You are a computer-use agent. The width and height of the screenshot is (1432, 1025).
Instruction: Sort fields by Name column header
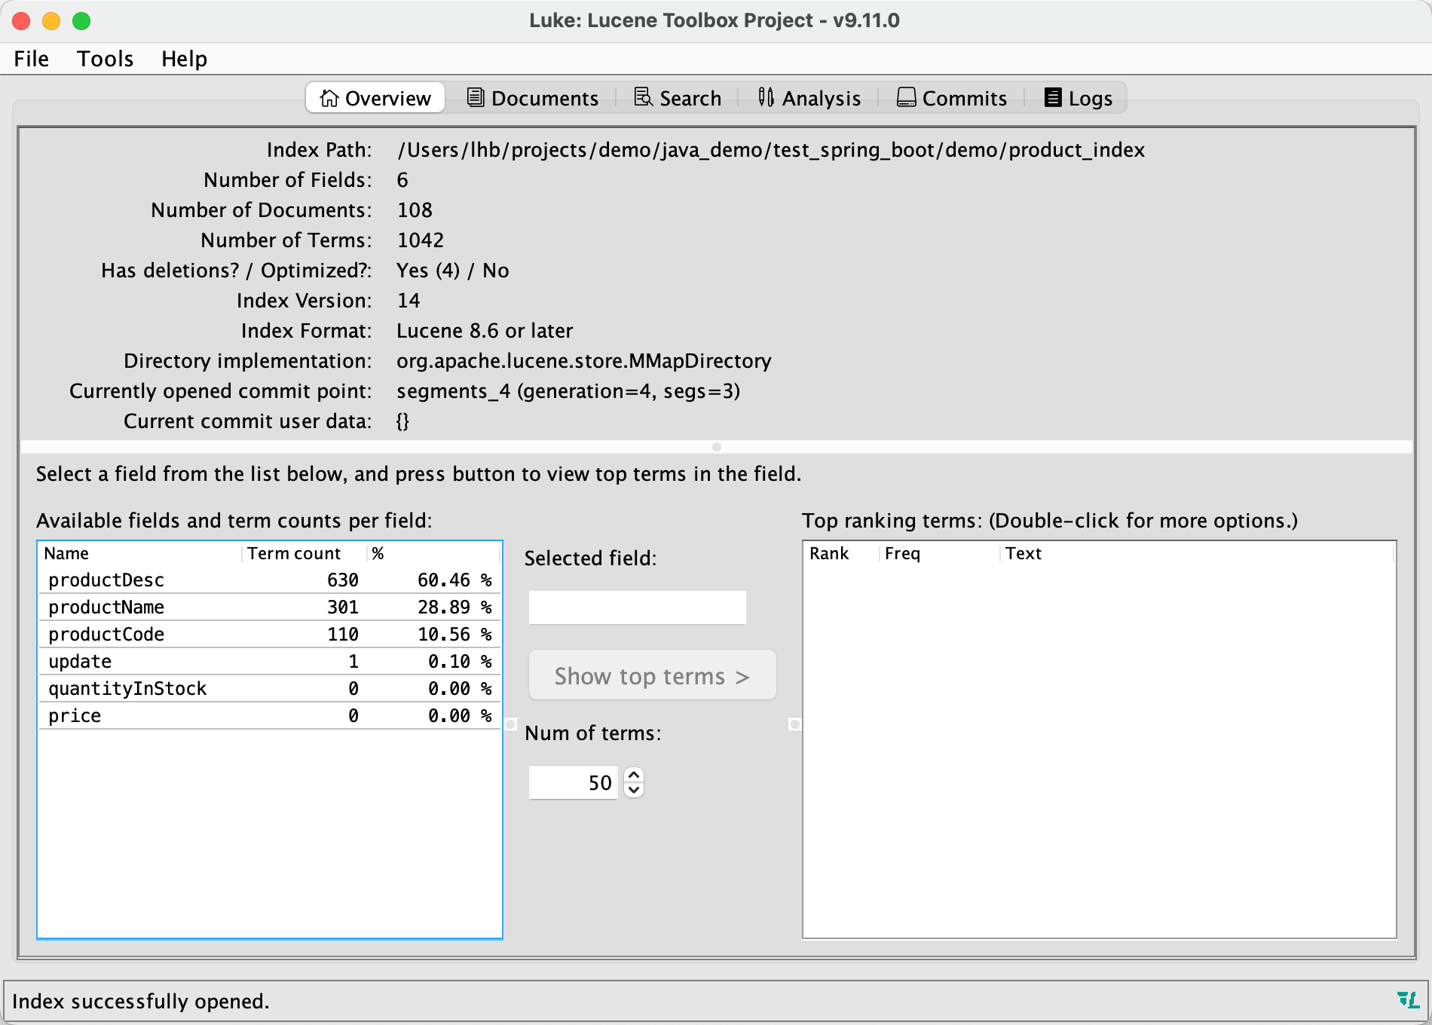[x=141, y=554]
